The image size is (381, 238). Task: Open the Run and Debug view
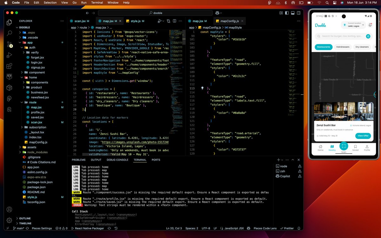[x=9, y=55]
